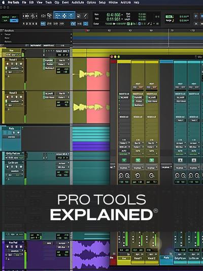Open GrittyPd.cm mixer strip MEL Bus output selector

tap(180, 147)
